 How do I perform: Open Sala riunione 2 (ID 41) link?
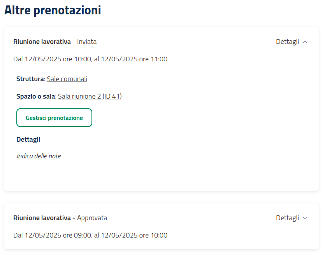[x=90, y=96]
